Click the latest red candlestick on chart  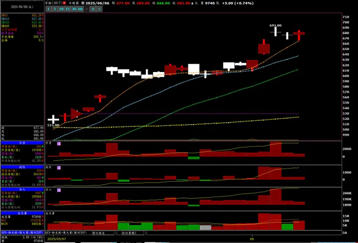299,35
